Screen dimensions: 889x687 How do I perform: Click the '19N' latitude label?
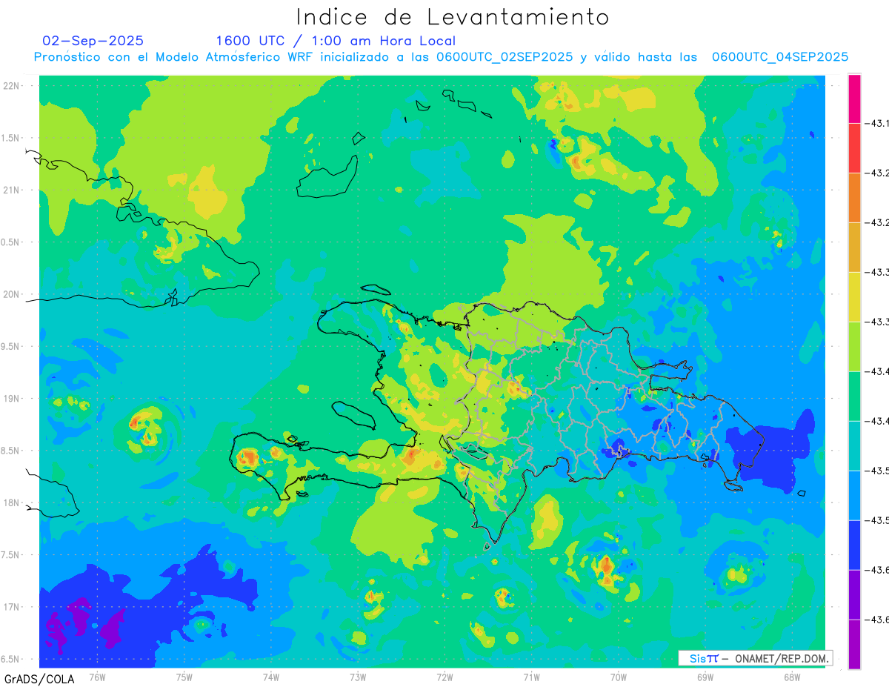[x=13, y=399]
